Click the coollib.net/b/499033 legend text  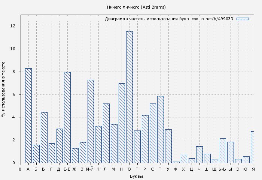[212, 19]
